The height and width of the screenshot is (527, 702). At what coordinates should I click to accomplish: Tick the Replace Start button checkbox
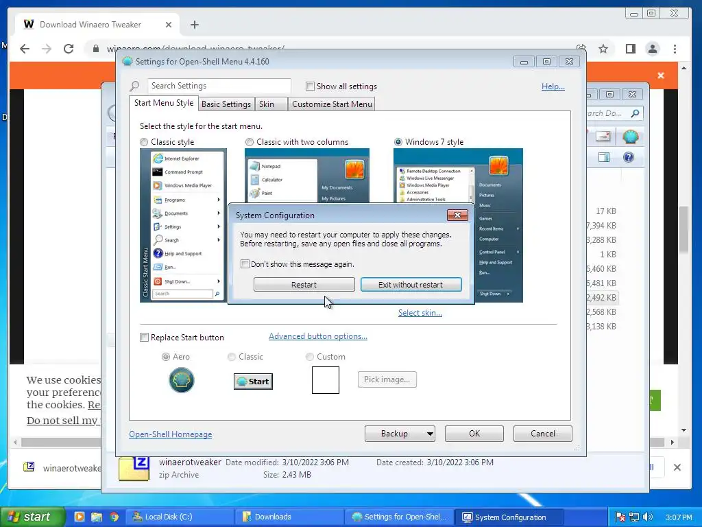[x=144, y=338]
